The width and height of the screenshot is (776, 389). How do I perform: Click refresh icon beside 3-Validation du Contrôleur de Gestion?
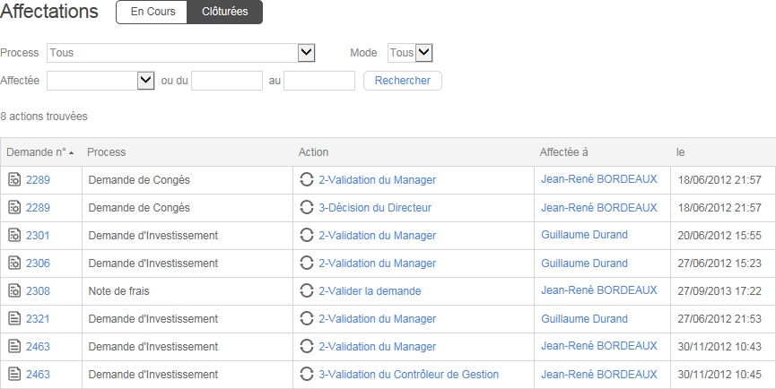coord(307,375)
